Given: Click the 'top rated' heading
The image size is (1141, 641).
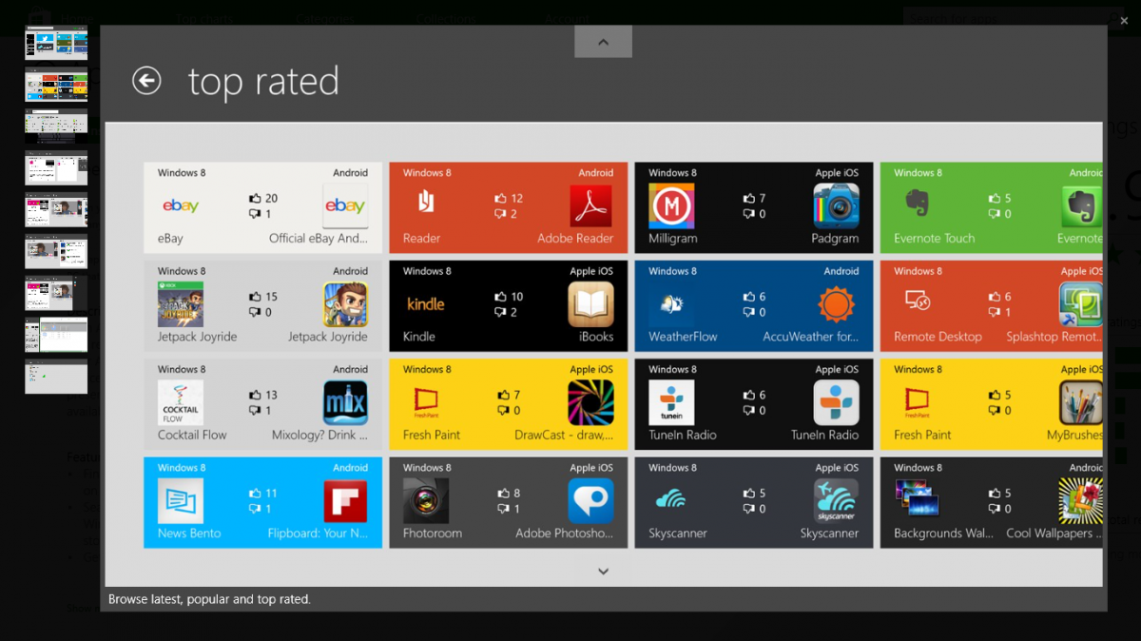Looking at the screenshot, I should click(x=263, y=82).
